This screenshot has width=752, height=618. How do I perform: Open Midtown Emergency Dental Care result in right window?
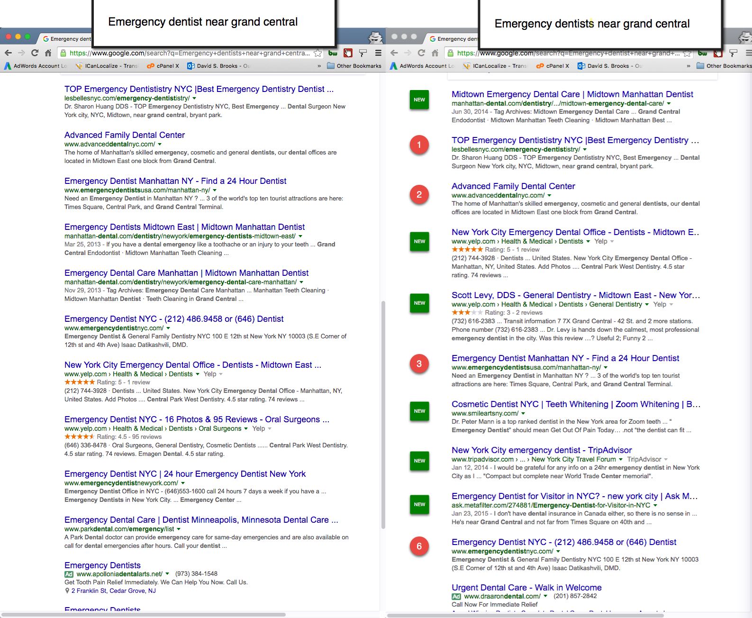[x=572, y=94]
